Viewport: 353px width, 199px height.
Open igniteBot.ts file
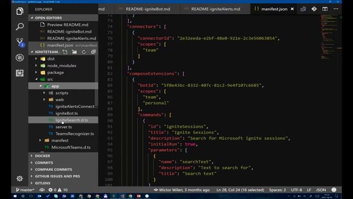tap(67, 113)
